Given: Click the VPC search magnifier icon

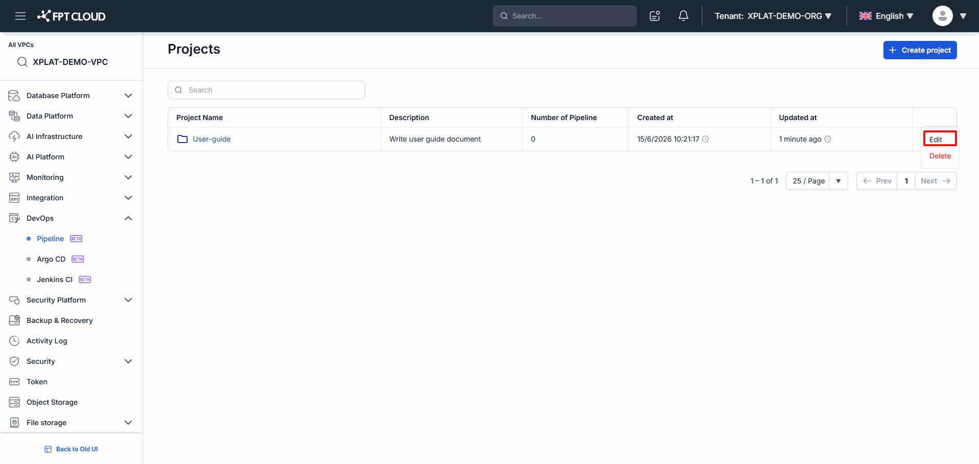Looking at the screenshot, I should (x=22, y=62).
